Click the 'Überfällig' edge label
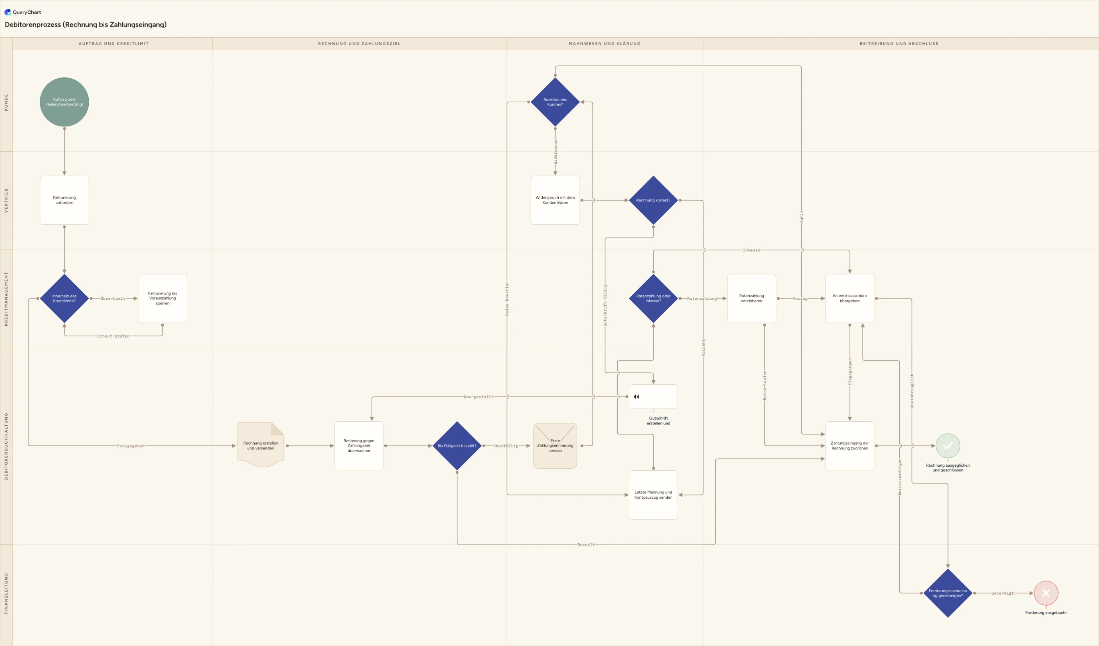The image size is (1099, 646). 505,446
